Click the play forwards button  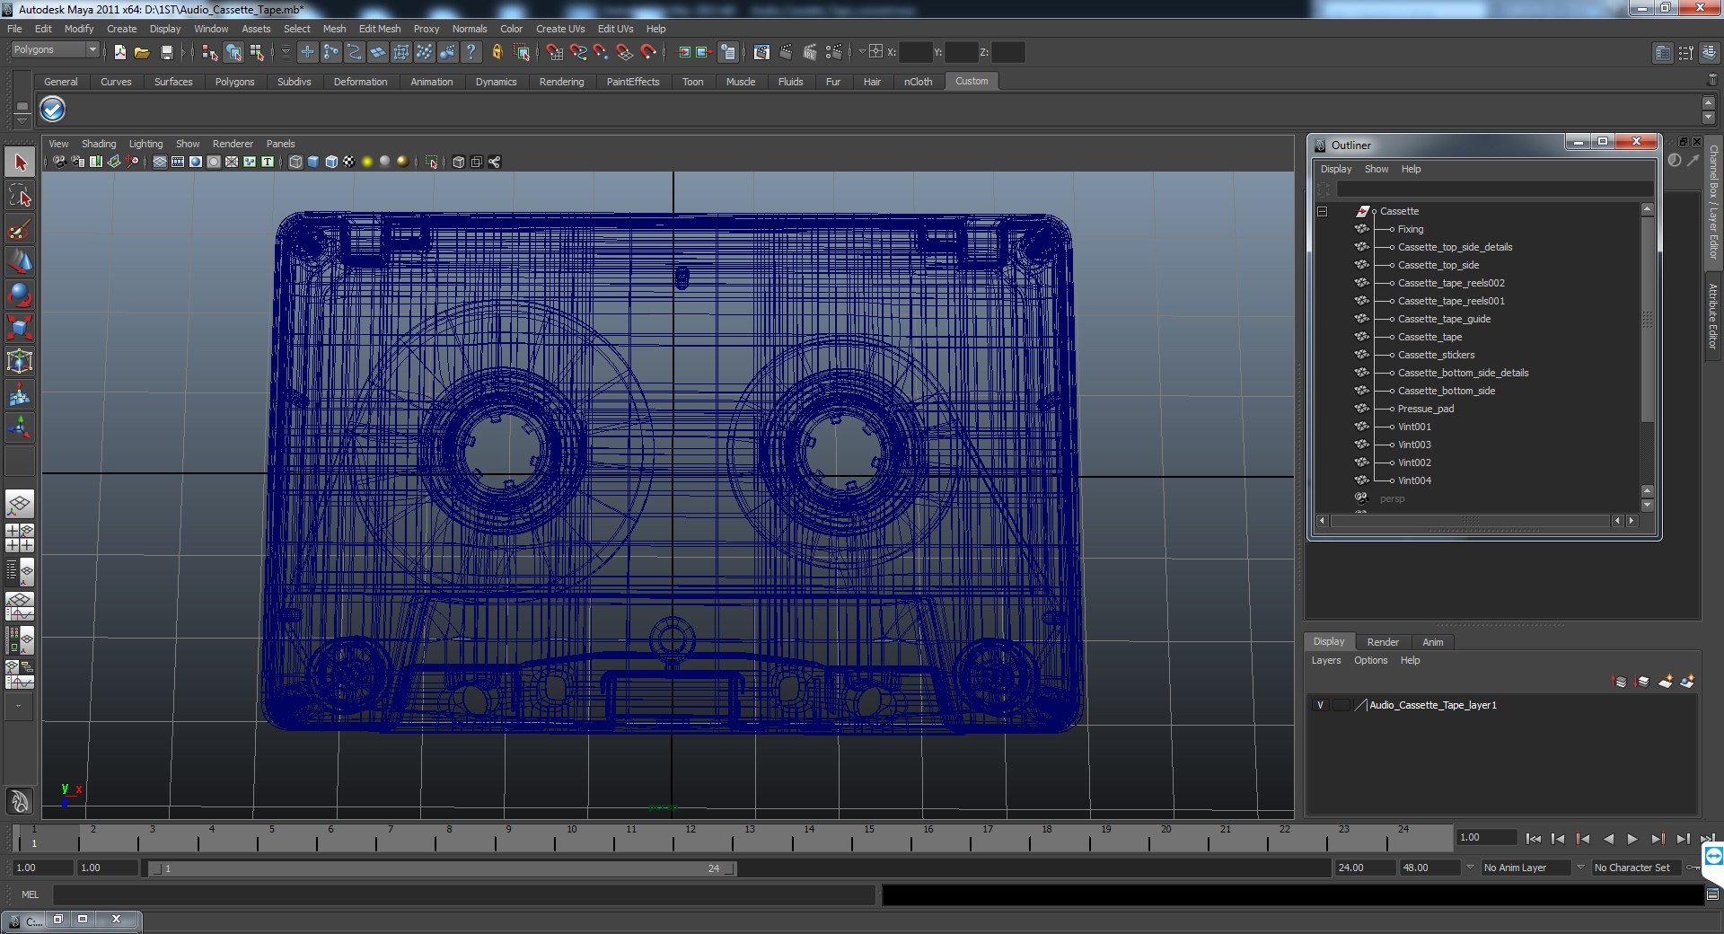tap(1632, 839)
